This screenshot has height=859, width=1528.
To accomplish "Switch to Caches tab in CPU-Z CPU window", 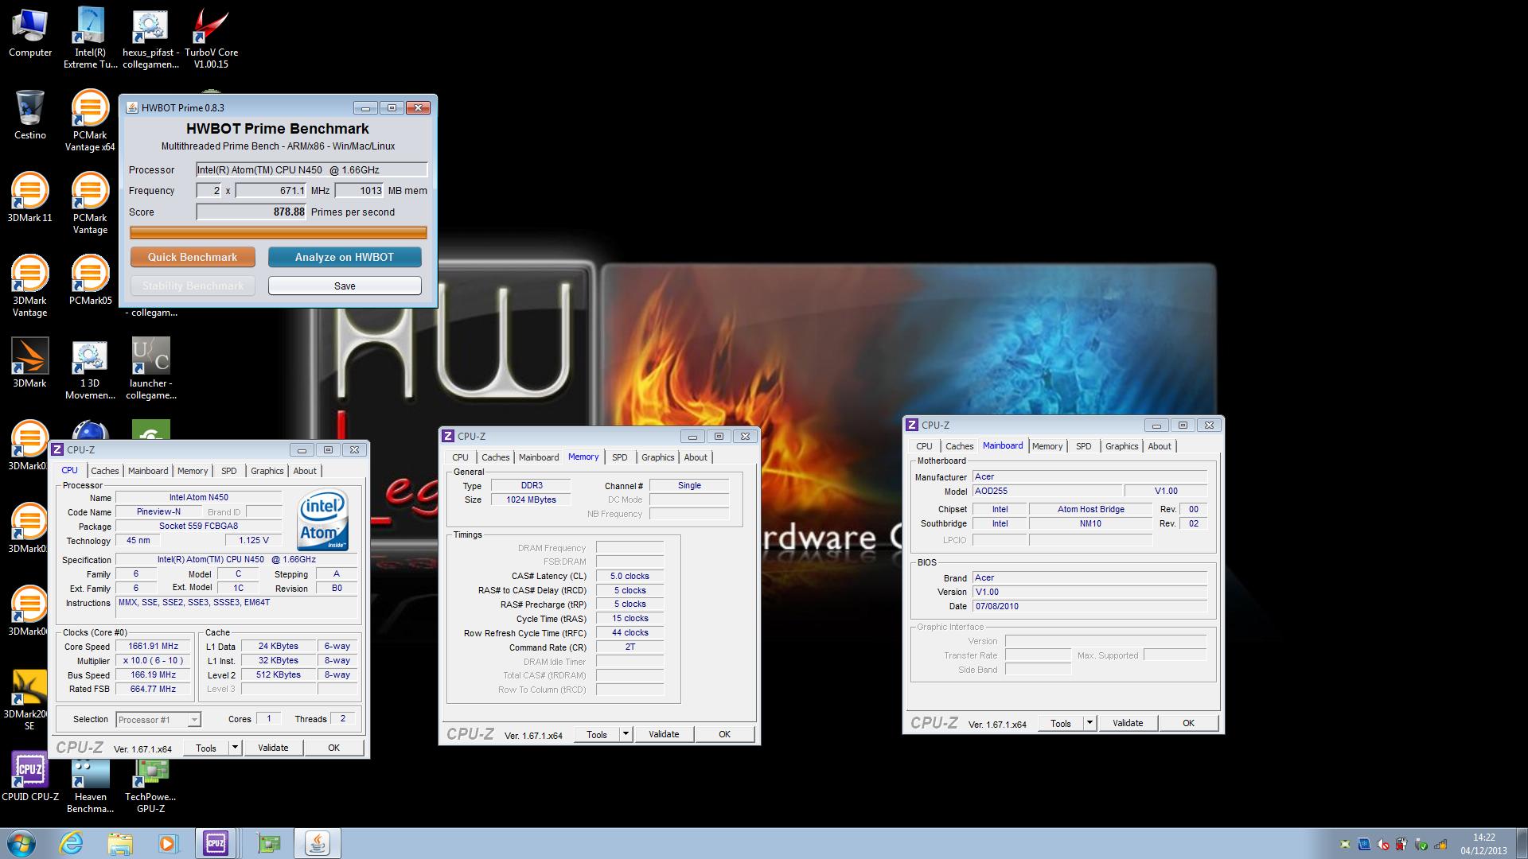I will 104,471.
